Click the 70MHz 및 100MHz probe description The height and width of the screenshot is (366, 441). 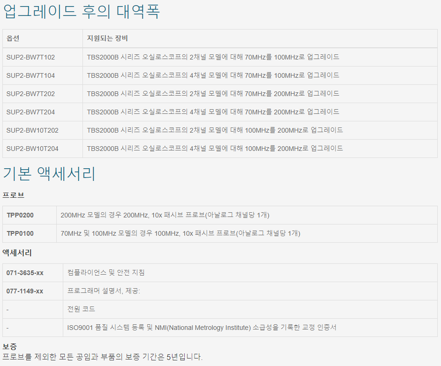tap(180, 233)
